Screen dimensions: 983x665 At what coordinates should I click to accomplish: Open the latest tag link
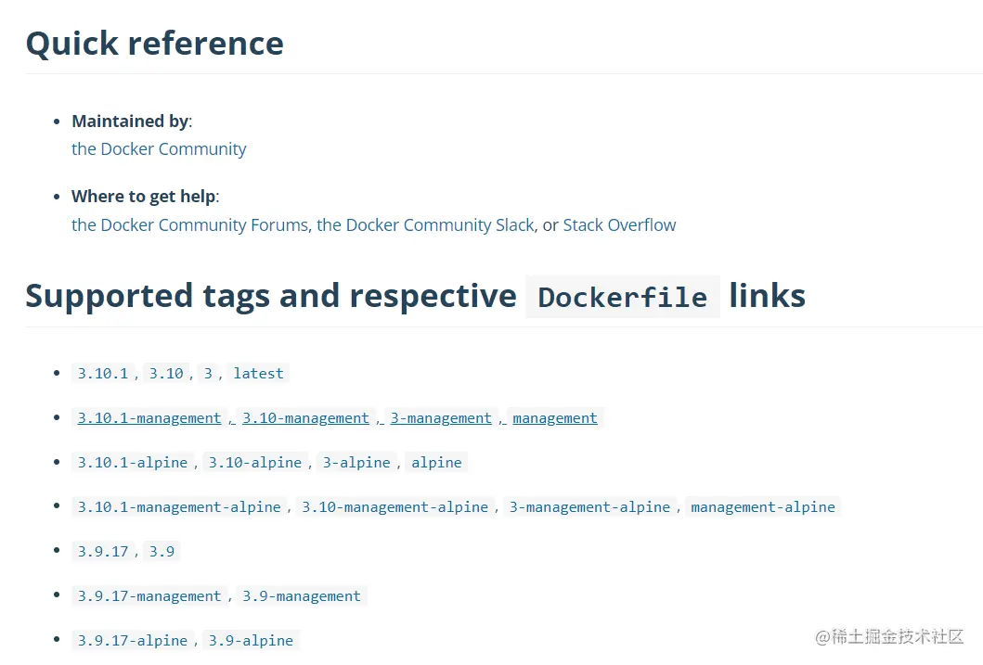258,374
